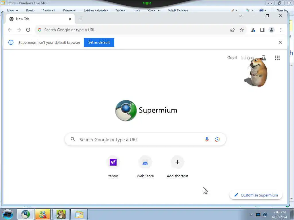The width and height of the screenshot is (294, 220).
Task: Reload the page with the refresh icon
Action: click(28, 30)
